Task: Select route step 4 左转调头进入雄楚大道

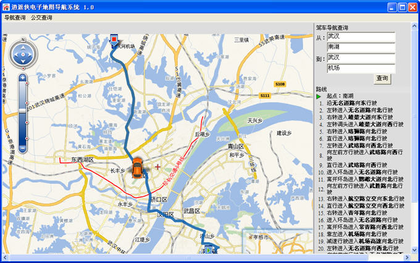Action: (x=365, y=124)
